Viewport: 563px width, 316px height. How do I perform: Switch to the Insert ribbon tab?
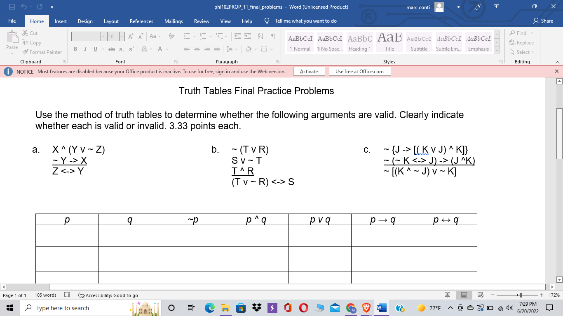pyautogui.click(x=61, y=21)
